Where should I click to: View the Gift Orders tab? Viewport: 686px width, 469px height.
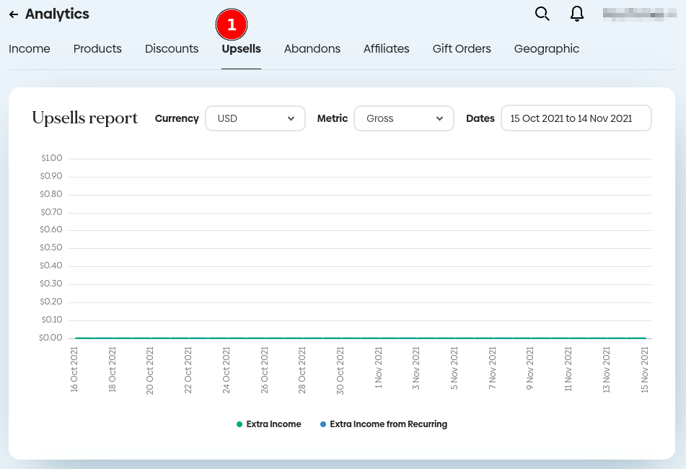(x=462, y=49)
